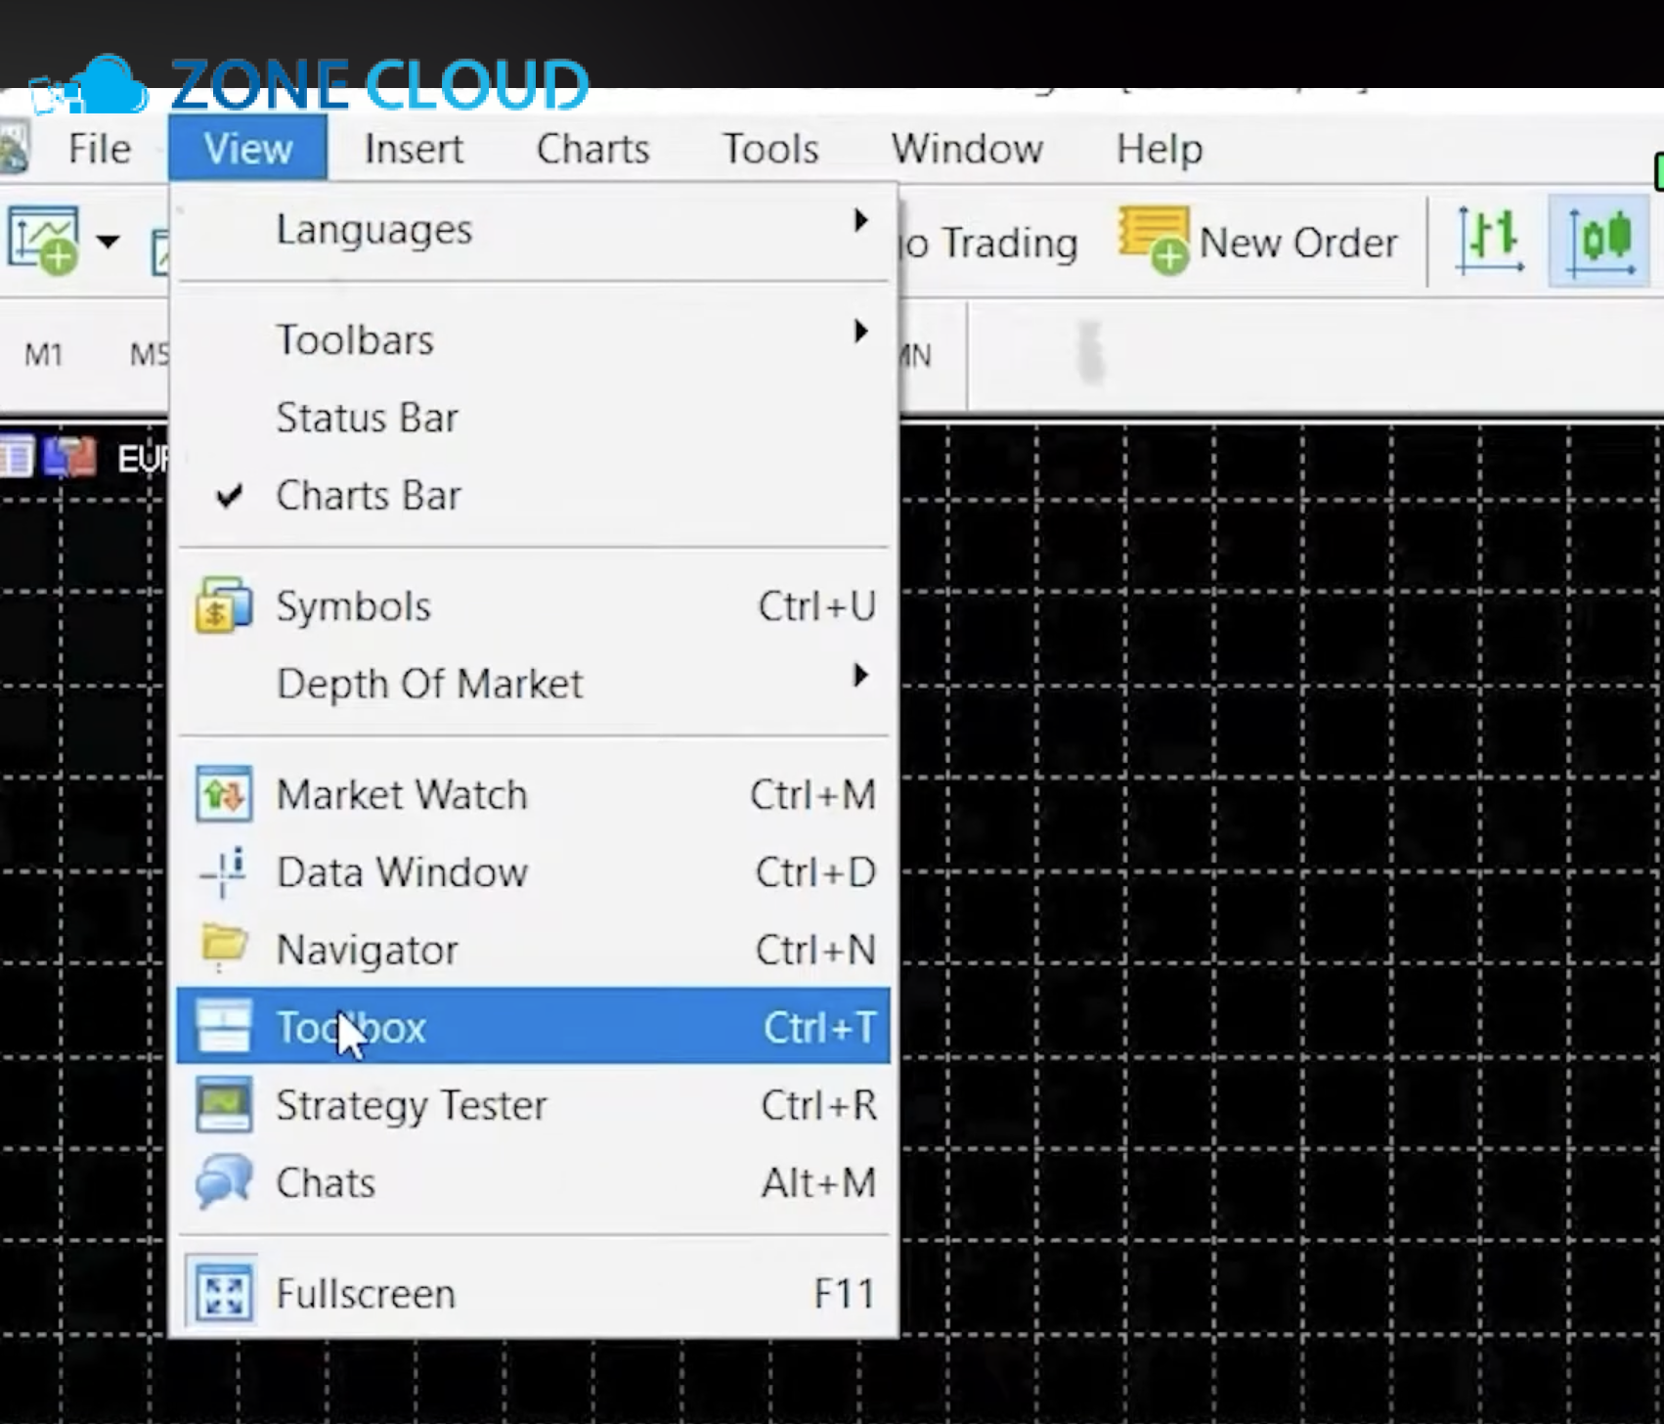1664x1424 pixels.
Task: Switch to Fullscreen mode
Action: (x=533, y=1294)
